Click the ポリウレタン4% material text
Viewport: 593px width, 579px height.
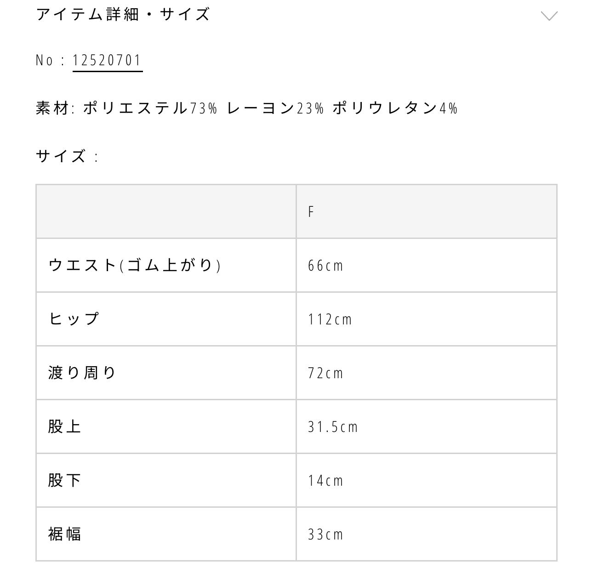click(x=395, y=108)
